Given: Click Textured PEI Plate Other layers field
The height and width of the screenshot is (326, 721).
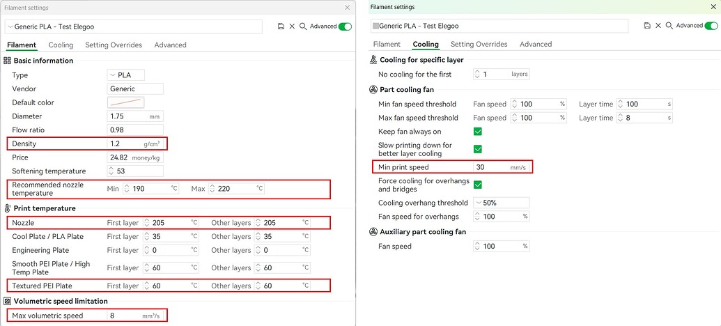Looking at the screenshot, I should 282,286.
